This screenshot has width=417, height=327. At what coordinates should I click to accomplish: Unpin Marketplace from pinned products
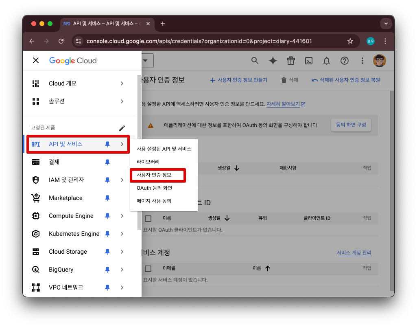point(107,198)
